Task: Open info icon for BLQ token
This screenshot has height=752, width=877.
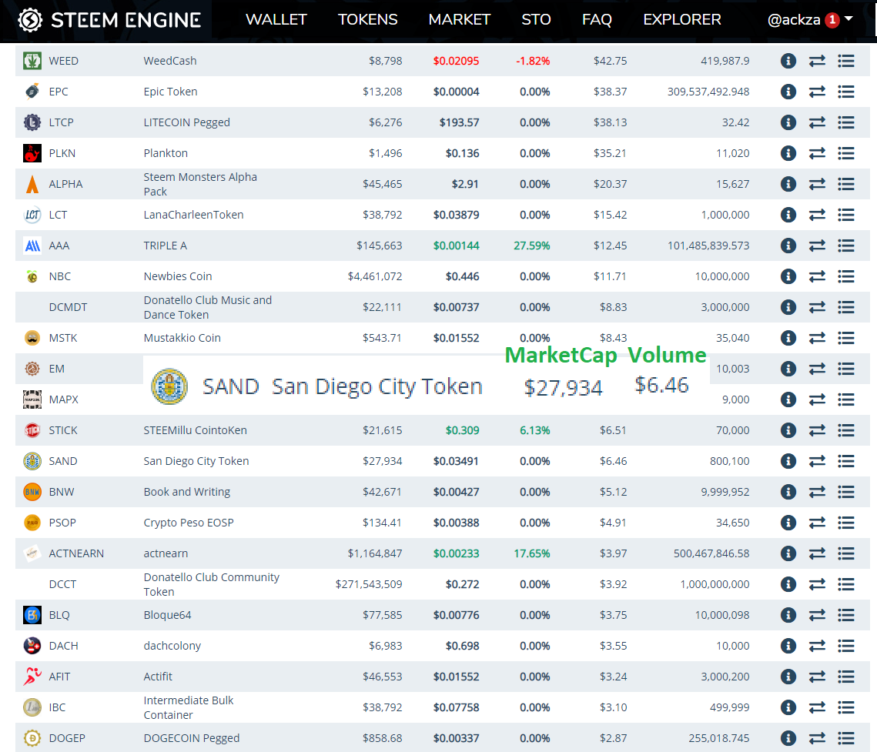Action: [788, 615]
